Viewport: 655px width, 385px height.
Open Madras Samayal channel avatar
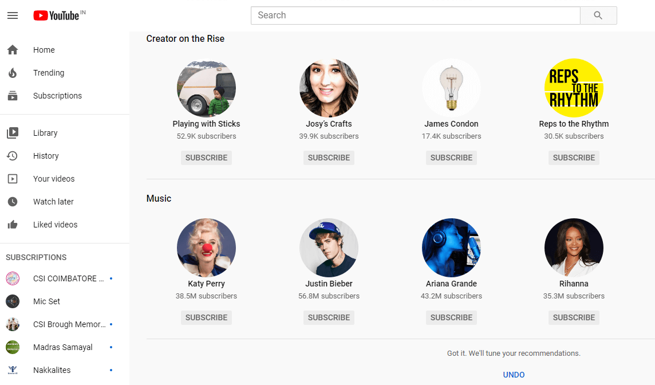13,347
